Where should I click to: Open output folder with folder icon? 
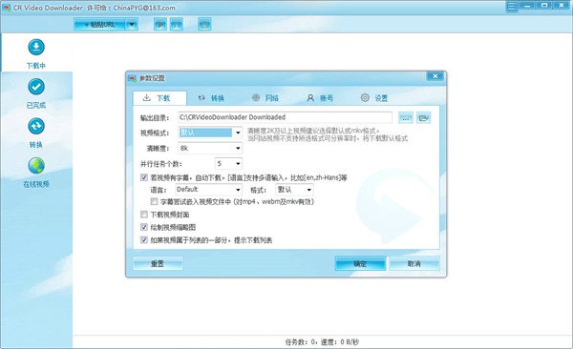423,118
